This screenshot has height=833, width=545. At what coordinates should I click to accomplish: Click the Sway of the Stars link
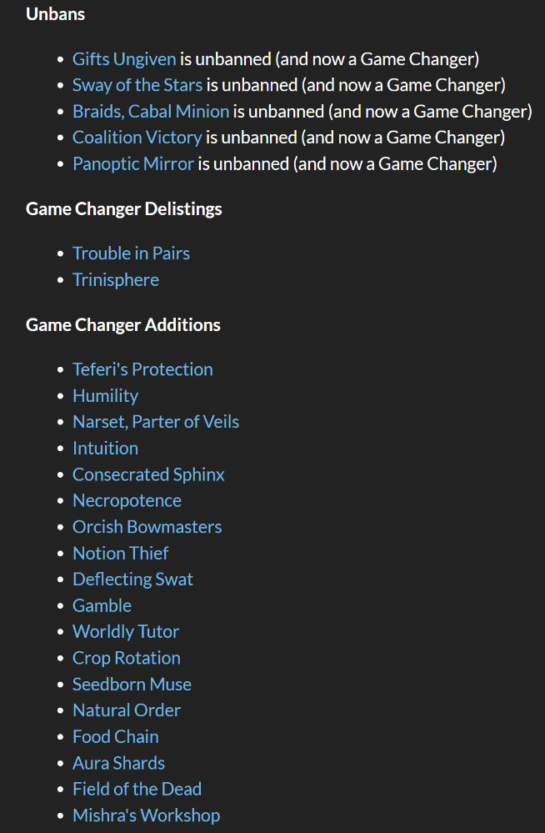(137, 85)
